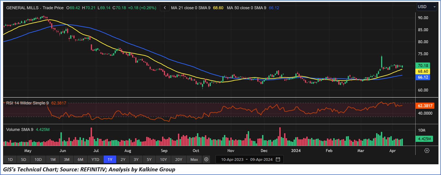Open chart settings gear icon
This screenshot has width=441, height=175.
[206, 159]
